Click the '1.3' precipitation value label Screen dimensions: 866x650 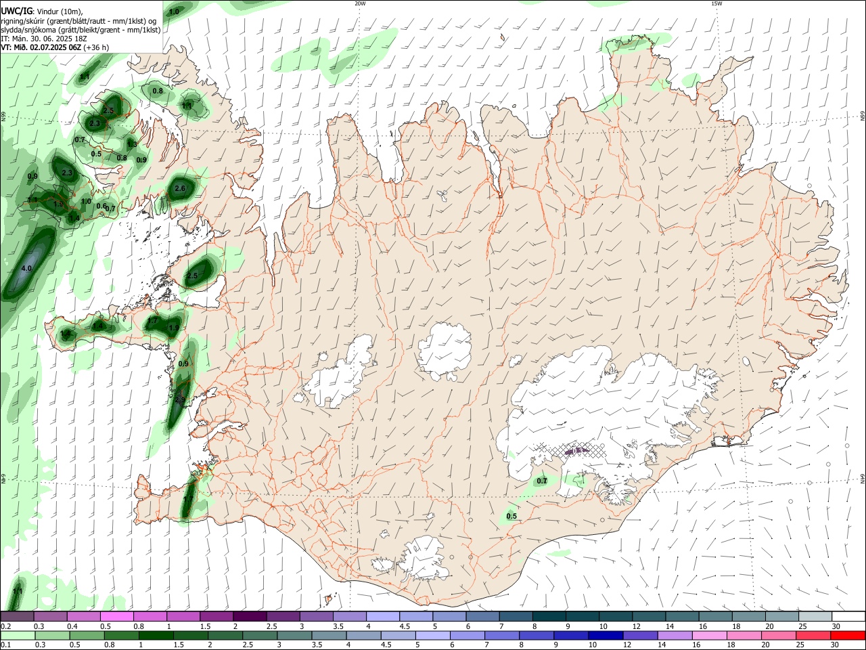coord(132,144)
